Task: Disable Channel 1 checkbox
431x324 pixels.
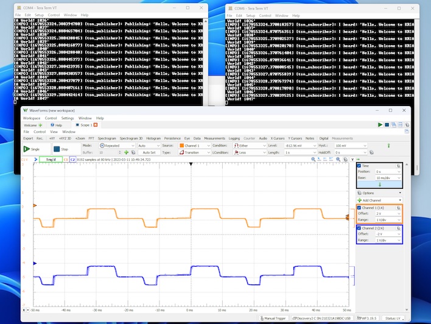Action: [359, 208]
